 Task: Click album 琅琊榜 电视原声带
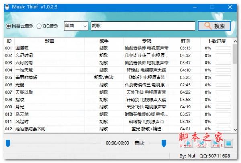(x=147, y=122)
